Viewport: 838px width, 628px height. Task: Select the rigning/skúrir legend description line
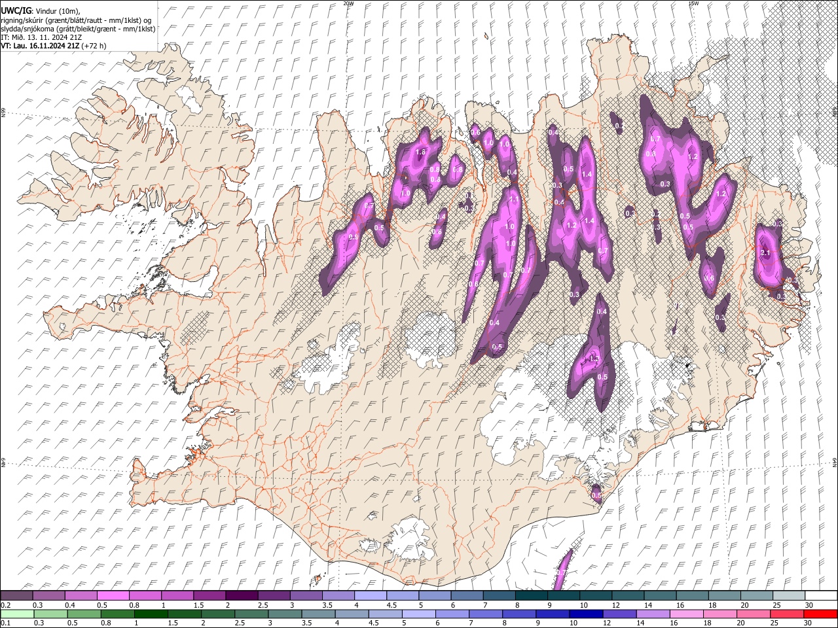tap(76, 20)
